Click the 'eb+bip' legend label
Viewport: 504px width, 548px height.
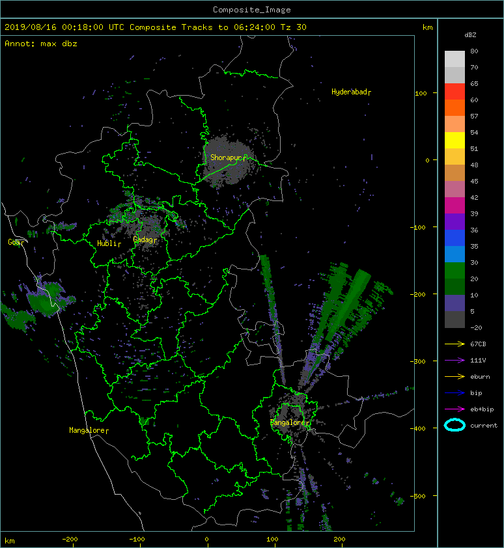coord(482,409)
